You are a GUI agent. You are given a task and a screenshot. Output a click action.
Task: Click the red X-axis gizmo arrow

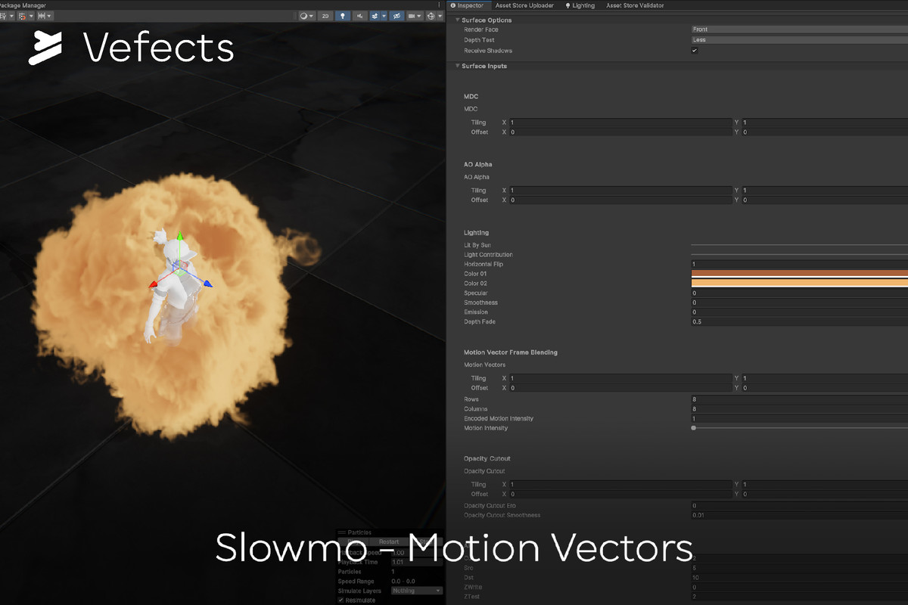point(153,284)
